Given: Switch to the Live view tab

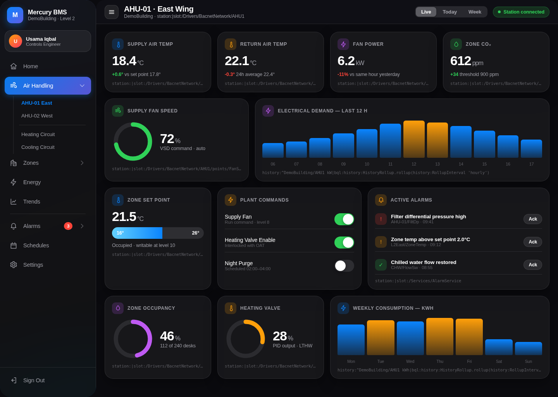Looking at the screenshot, I should click(x=426, y=12).
